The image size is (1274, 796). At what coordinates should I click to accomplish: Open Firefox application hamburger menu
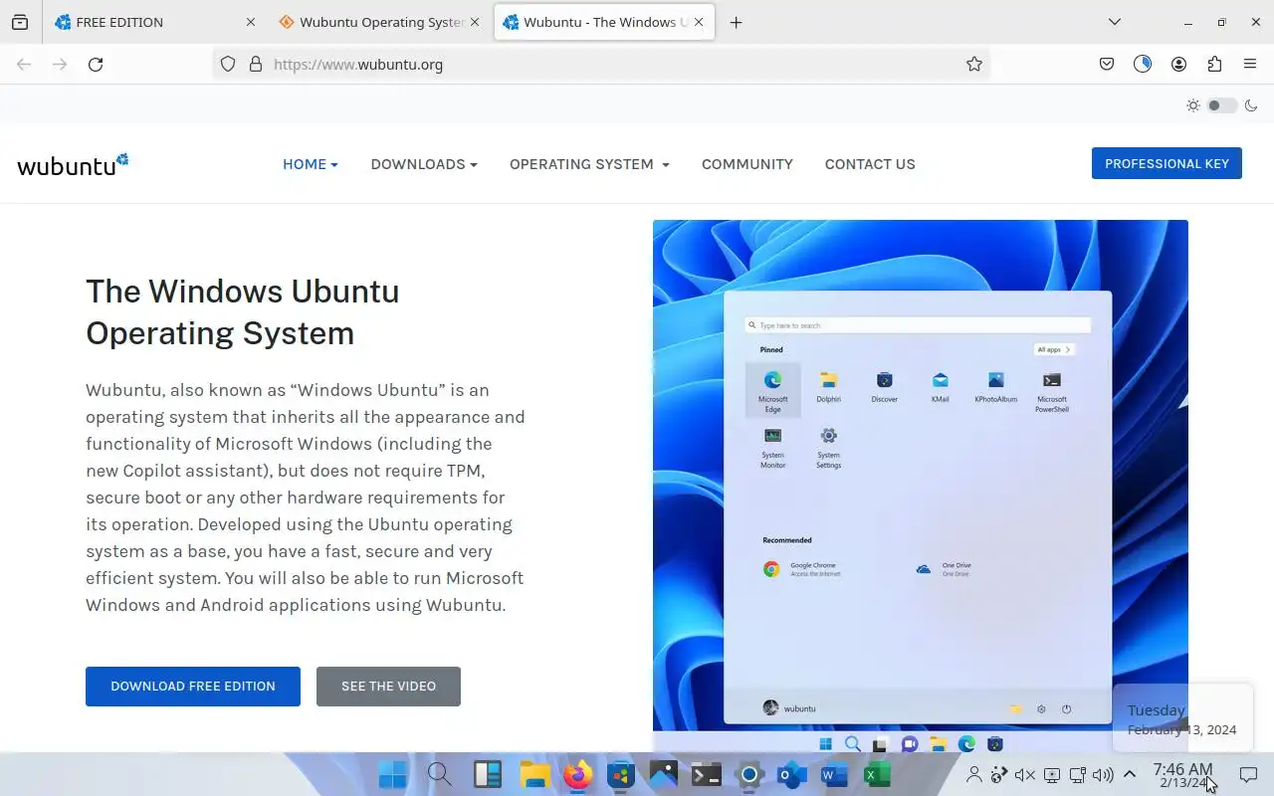pos(1250,64)
